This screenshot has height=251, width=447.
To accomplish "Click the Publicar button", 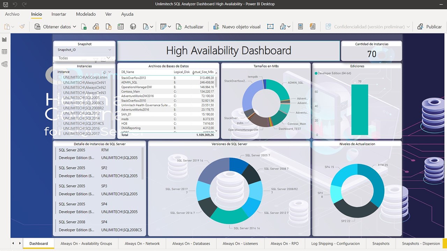I will (x=430, y=26).
